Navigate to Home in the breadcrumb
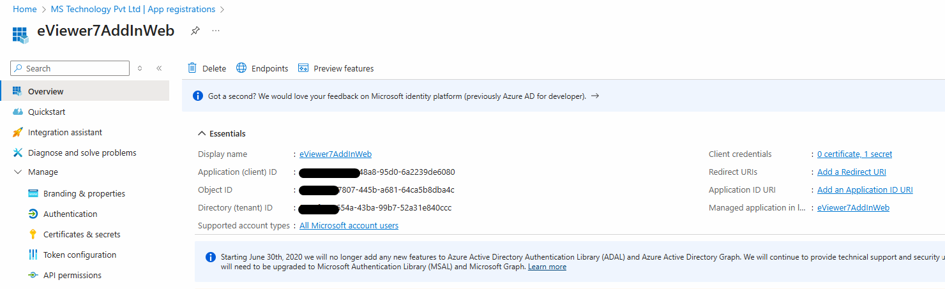Image resolution: width=945 pixels, height=289 pixels. 25,9
